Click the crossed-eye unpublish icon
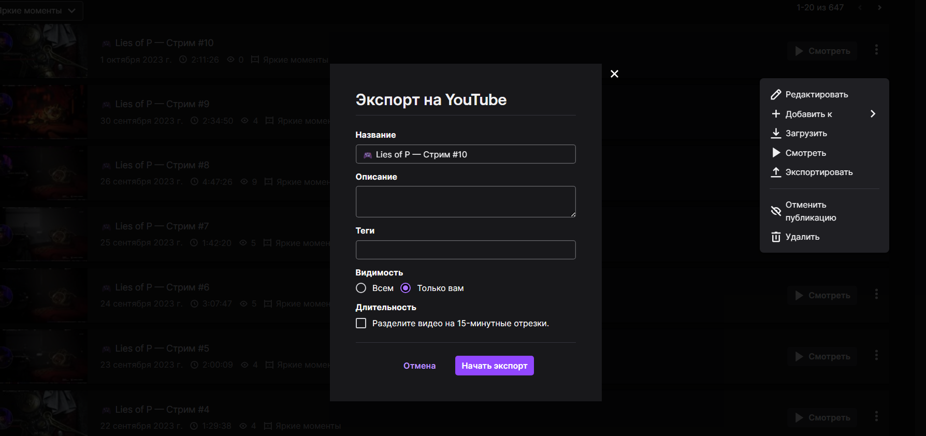The width and height of the screenshot is (926, 436). point(776,211)
